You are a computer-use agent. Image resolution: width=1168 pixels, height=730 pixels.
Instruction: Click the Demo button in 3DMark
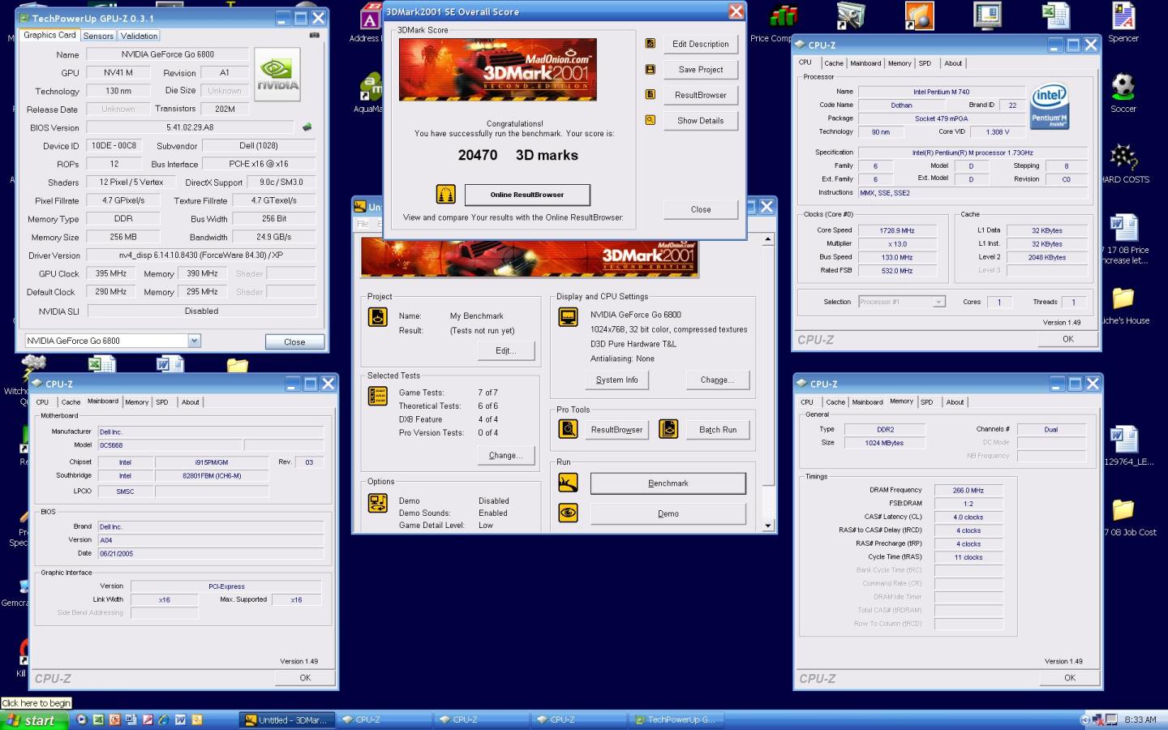[x=668, y=513]
